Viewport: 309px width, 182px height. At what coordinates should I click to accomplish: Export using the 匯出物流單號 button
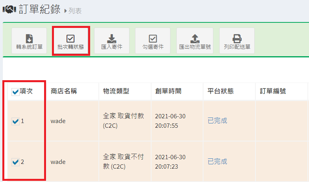195,41
